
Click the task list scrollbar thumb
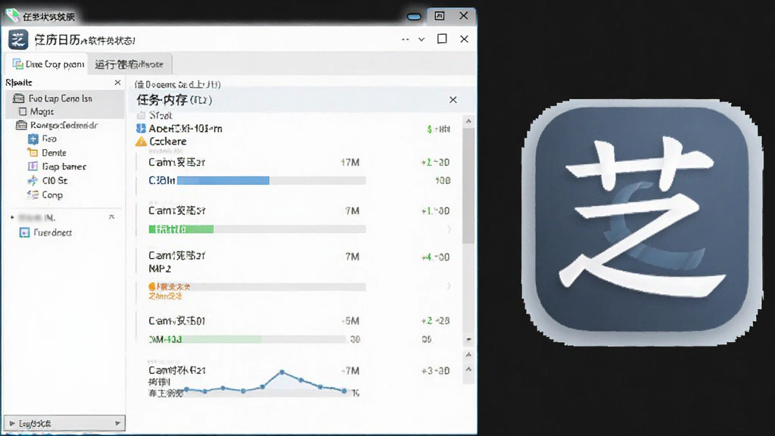pyautogui.click(x=468, y=185)
